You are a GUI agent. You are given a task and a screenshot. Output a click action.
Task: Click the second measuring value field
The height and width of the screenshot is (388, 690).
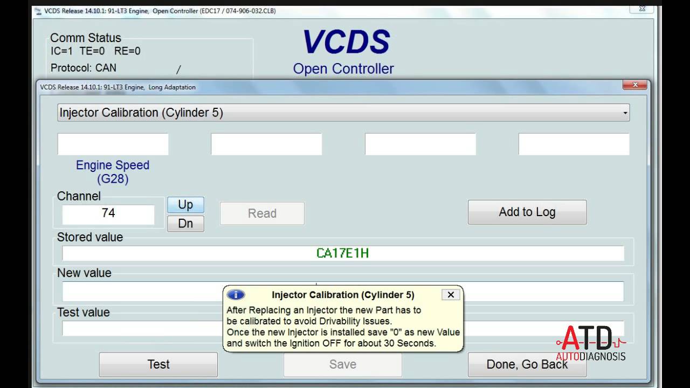coord(266,144)
